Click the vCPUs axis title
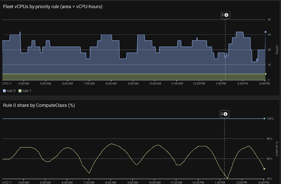The image size is (281, 184). [277, 50]
